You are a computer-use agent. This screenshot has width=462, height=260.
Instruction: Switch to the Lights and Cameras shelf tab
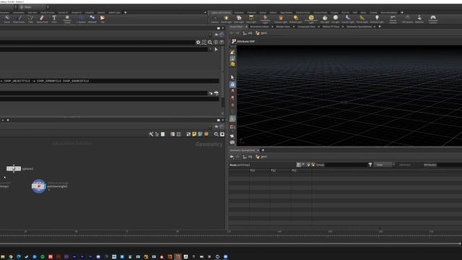pos(221,13)
